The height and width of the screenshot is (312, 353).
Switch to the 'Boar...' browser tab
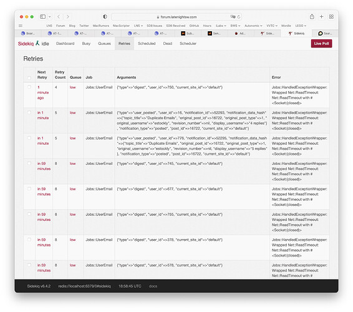[28, 33]
